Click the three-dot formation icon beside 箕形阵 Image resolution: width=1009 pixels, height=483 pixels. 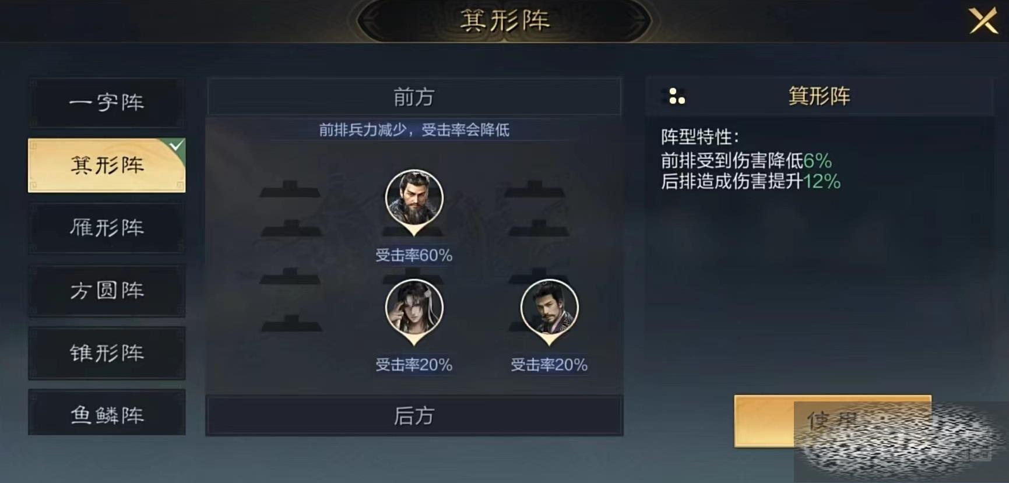click(676, 96)
